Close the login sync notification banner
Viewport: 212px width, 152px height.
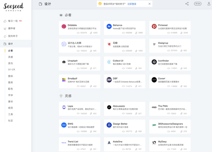(150, 4)
